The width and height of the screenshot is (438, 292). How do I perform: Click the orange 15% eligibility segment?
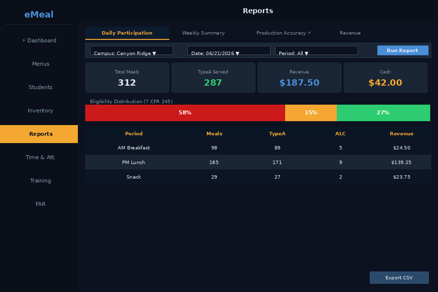(x=311, y=113)
